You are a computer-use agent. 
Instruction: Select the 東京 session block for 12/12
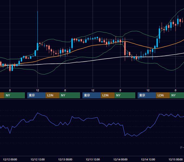36,95
